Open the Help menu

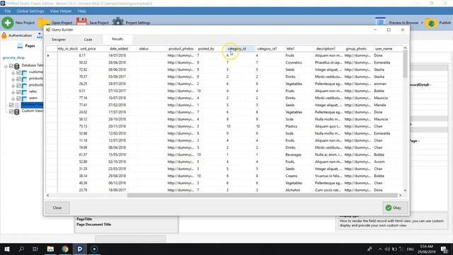tap(82, 11)
